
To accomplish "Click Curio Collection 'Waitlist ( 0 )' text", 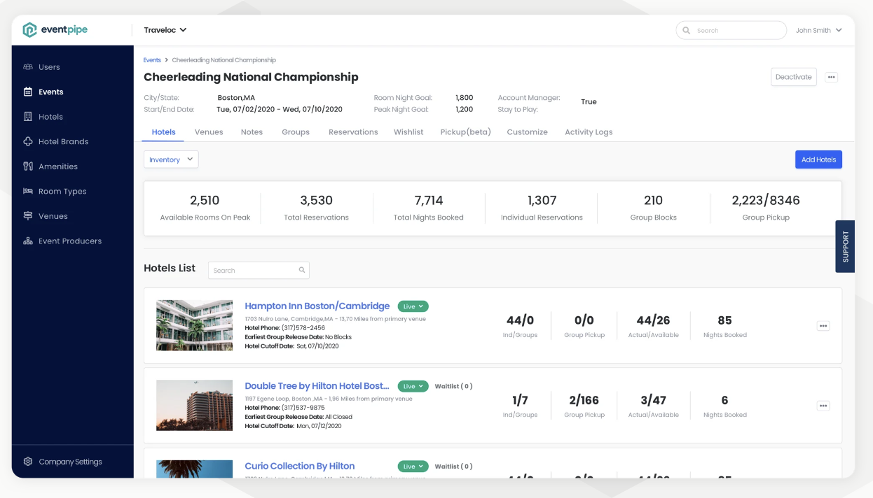I will (453, 467).
